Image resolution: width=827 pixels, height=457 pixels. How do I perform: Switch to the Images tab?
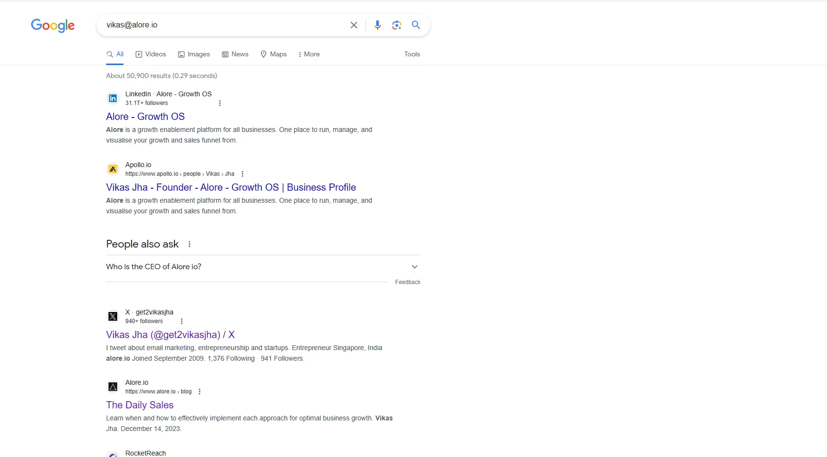(194, 54)
